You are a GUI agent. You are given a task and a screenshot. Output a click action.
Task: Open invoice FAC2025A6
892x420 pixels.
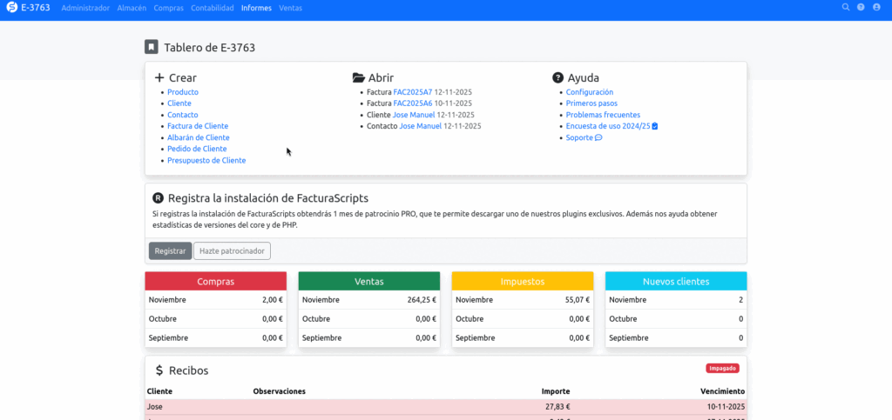tap(412, 103)
